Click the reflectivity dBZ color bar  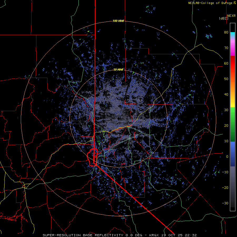tap(233, 117)
